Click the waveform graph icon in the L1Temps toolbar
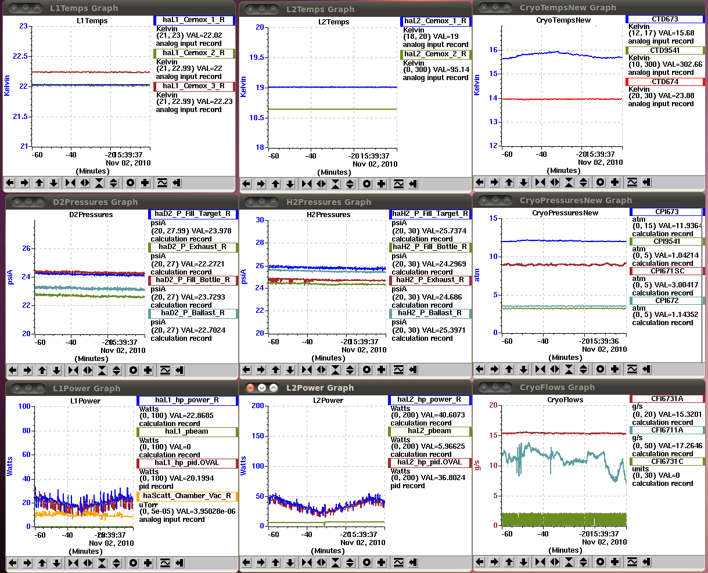 (x=162, y=183)
